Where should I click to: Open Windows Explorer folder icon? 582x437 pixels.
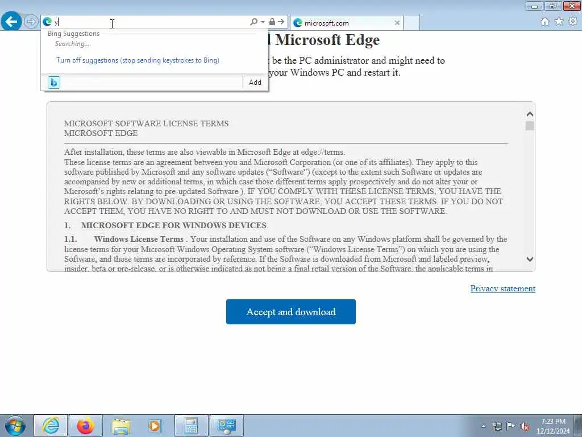click(120, 426)
